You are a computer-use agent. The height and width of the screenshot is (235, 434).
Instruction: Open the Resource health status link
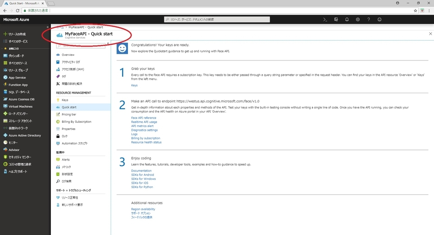tap(146, 142)
